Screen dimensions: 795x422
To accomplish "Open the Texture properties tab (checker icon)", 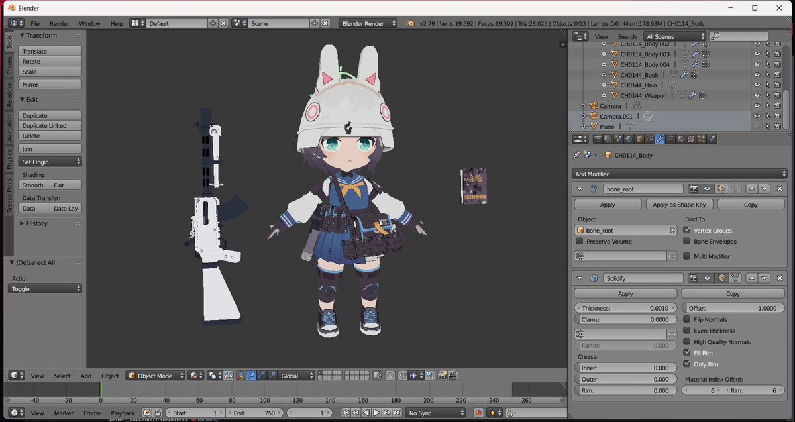I will point(691,139).
